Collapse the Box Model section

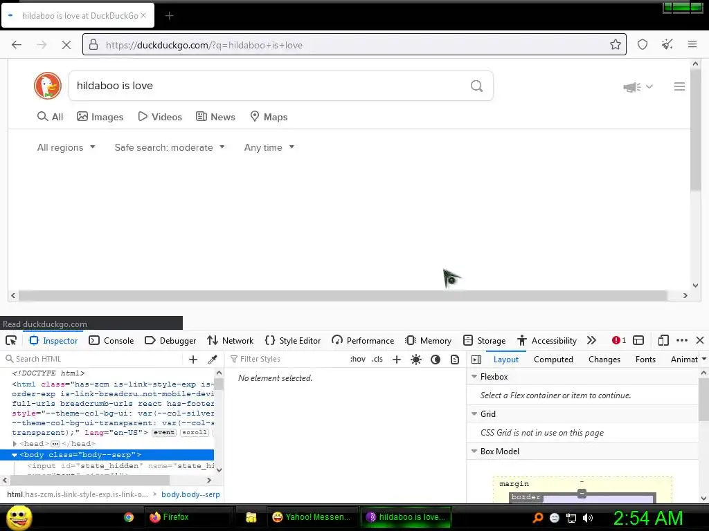474,451
